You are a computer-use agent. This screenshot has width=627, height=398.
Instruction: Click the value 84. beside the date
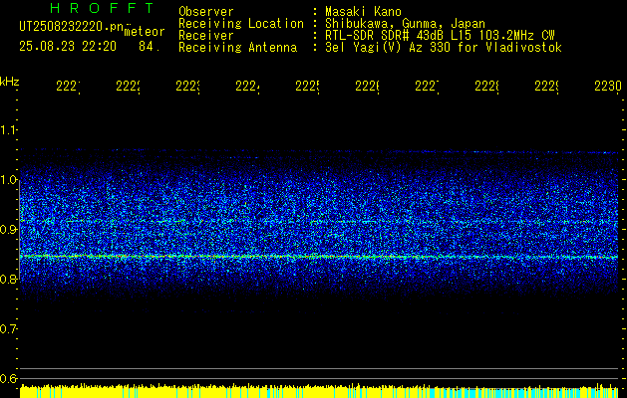[x=150, y=47]
